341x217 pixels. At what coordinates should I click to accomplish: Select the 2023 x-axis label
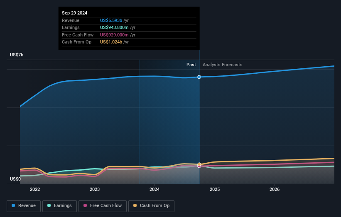coord(95,189)
